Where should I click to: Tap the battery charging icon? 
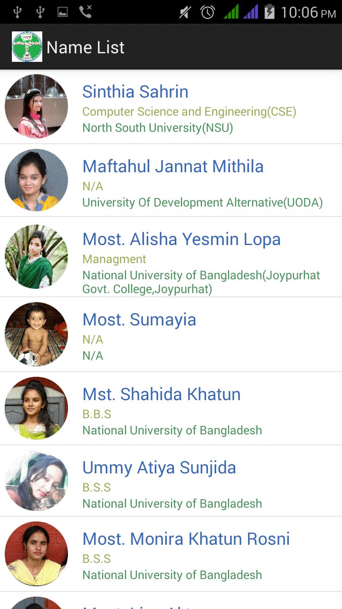[x=269, y=12]
